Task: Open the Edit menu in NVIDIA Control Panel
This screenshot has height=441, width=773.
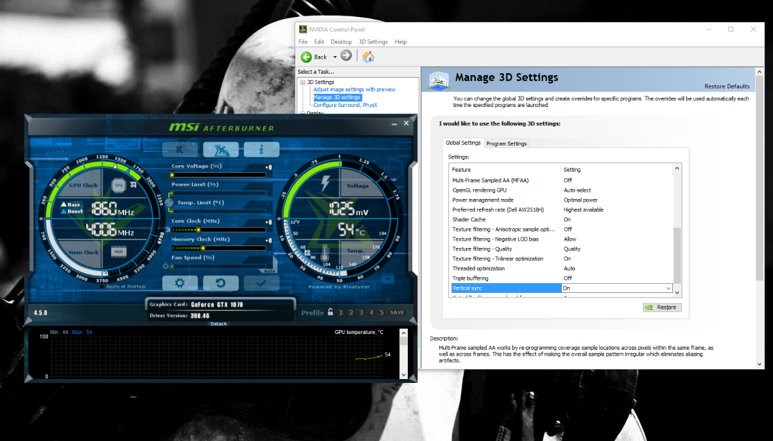Action: (x=319, y=42)
